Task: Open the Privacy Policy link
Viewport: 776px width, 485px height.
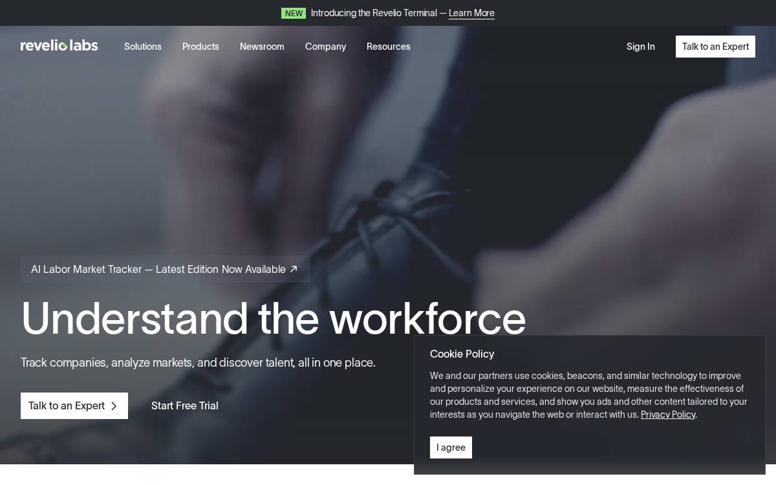Action: click(668, 415)
